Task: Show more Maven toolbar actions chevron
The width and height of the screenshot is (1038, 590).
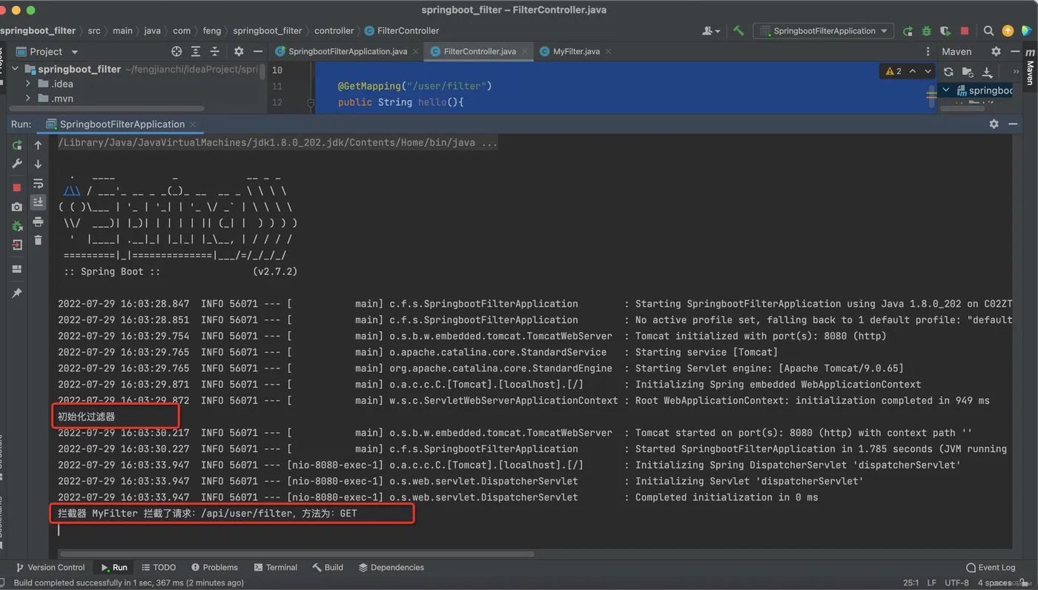Action: click(x=1016, y=72)
